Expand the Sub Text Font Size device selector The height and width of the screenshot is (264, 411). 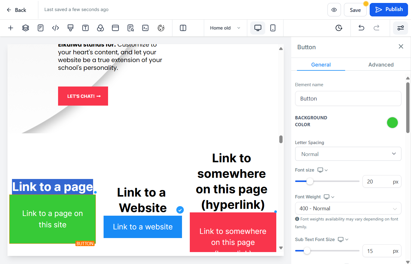point(343,240)
